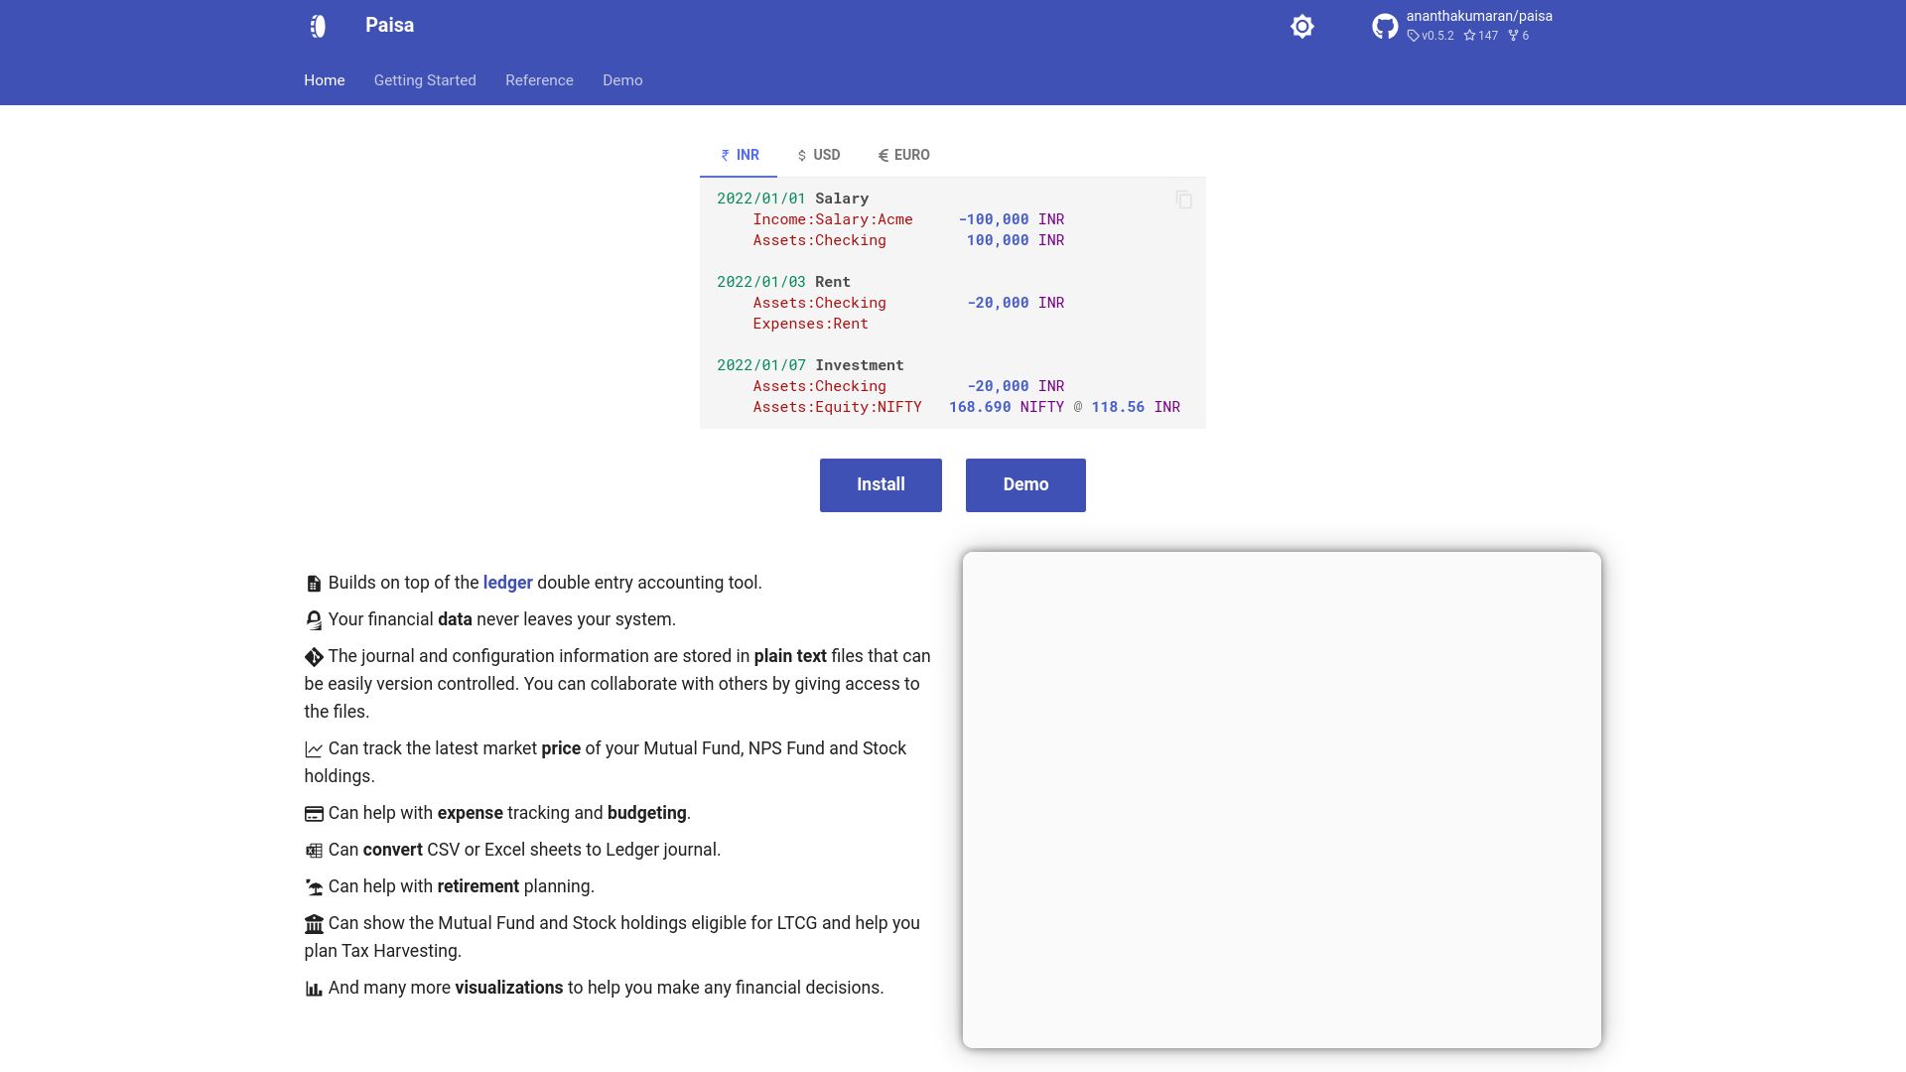Click the version tag v0.5.2
Screen dimensions: 1906x1072
pyautogui.click(x=1430, y=36)
